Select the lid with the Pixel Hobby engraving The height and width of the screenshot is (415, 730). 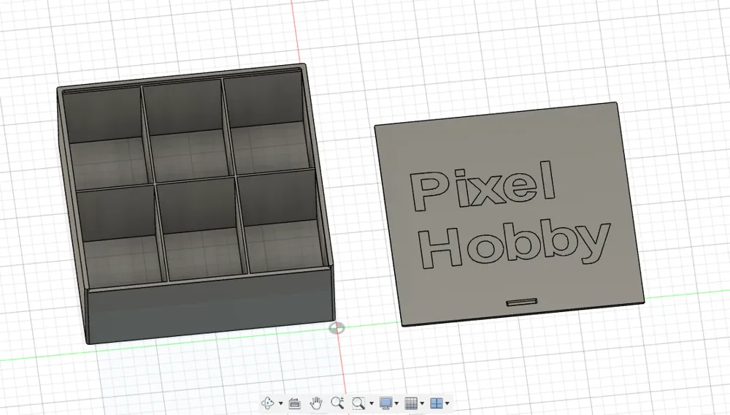[510, 214]
